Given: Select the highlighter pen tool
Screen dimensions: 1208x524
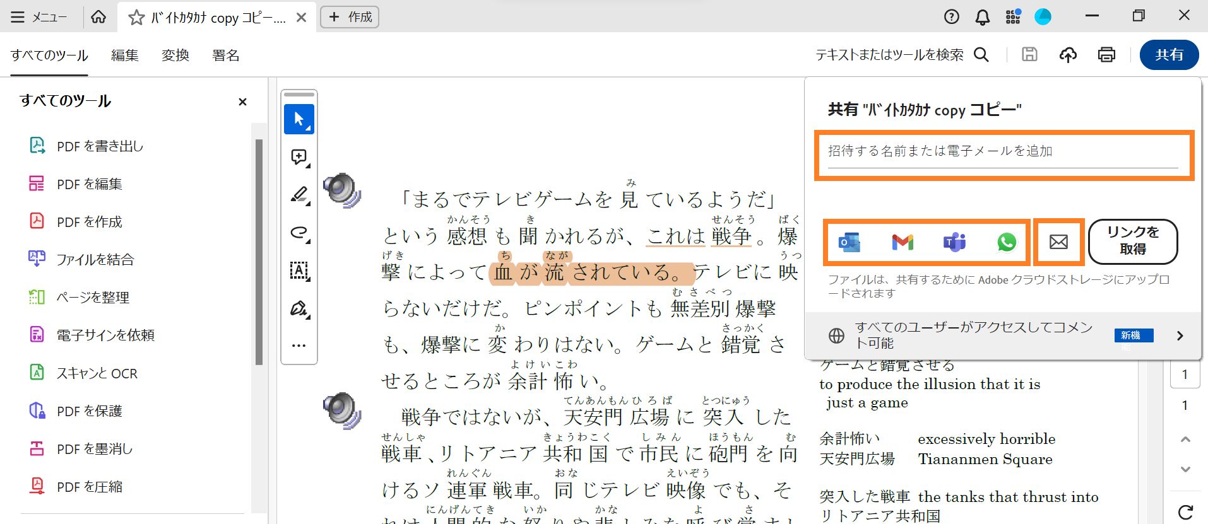Looking at the screenshot, I should (x=299, y=195).
